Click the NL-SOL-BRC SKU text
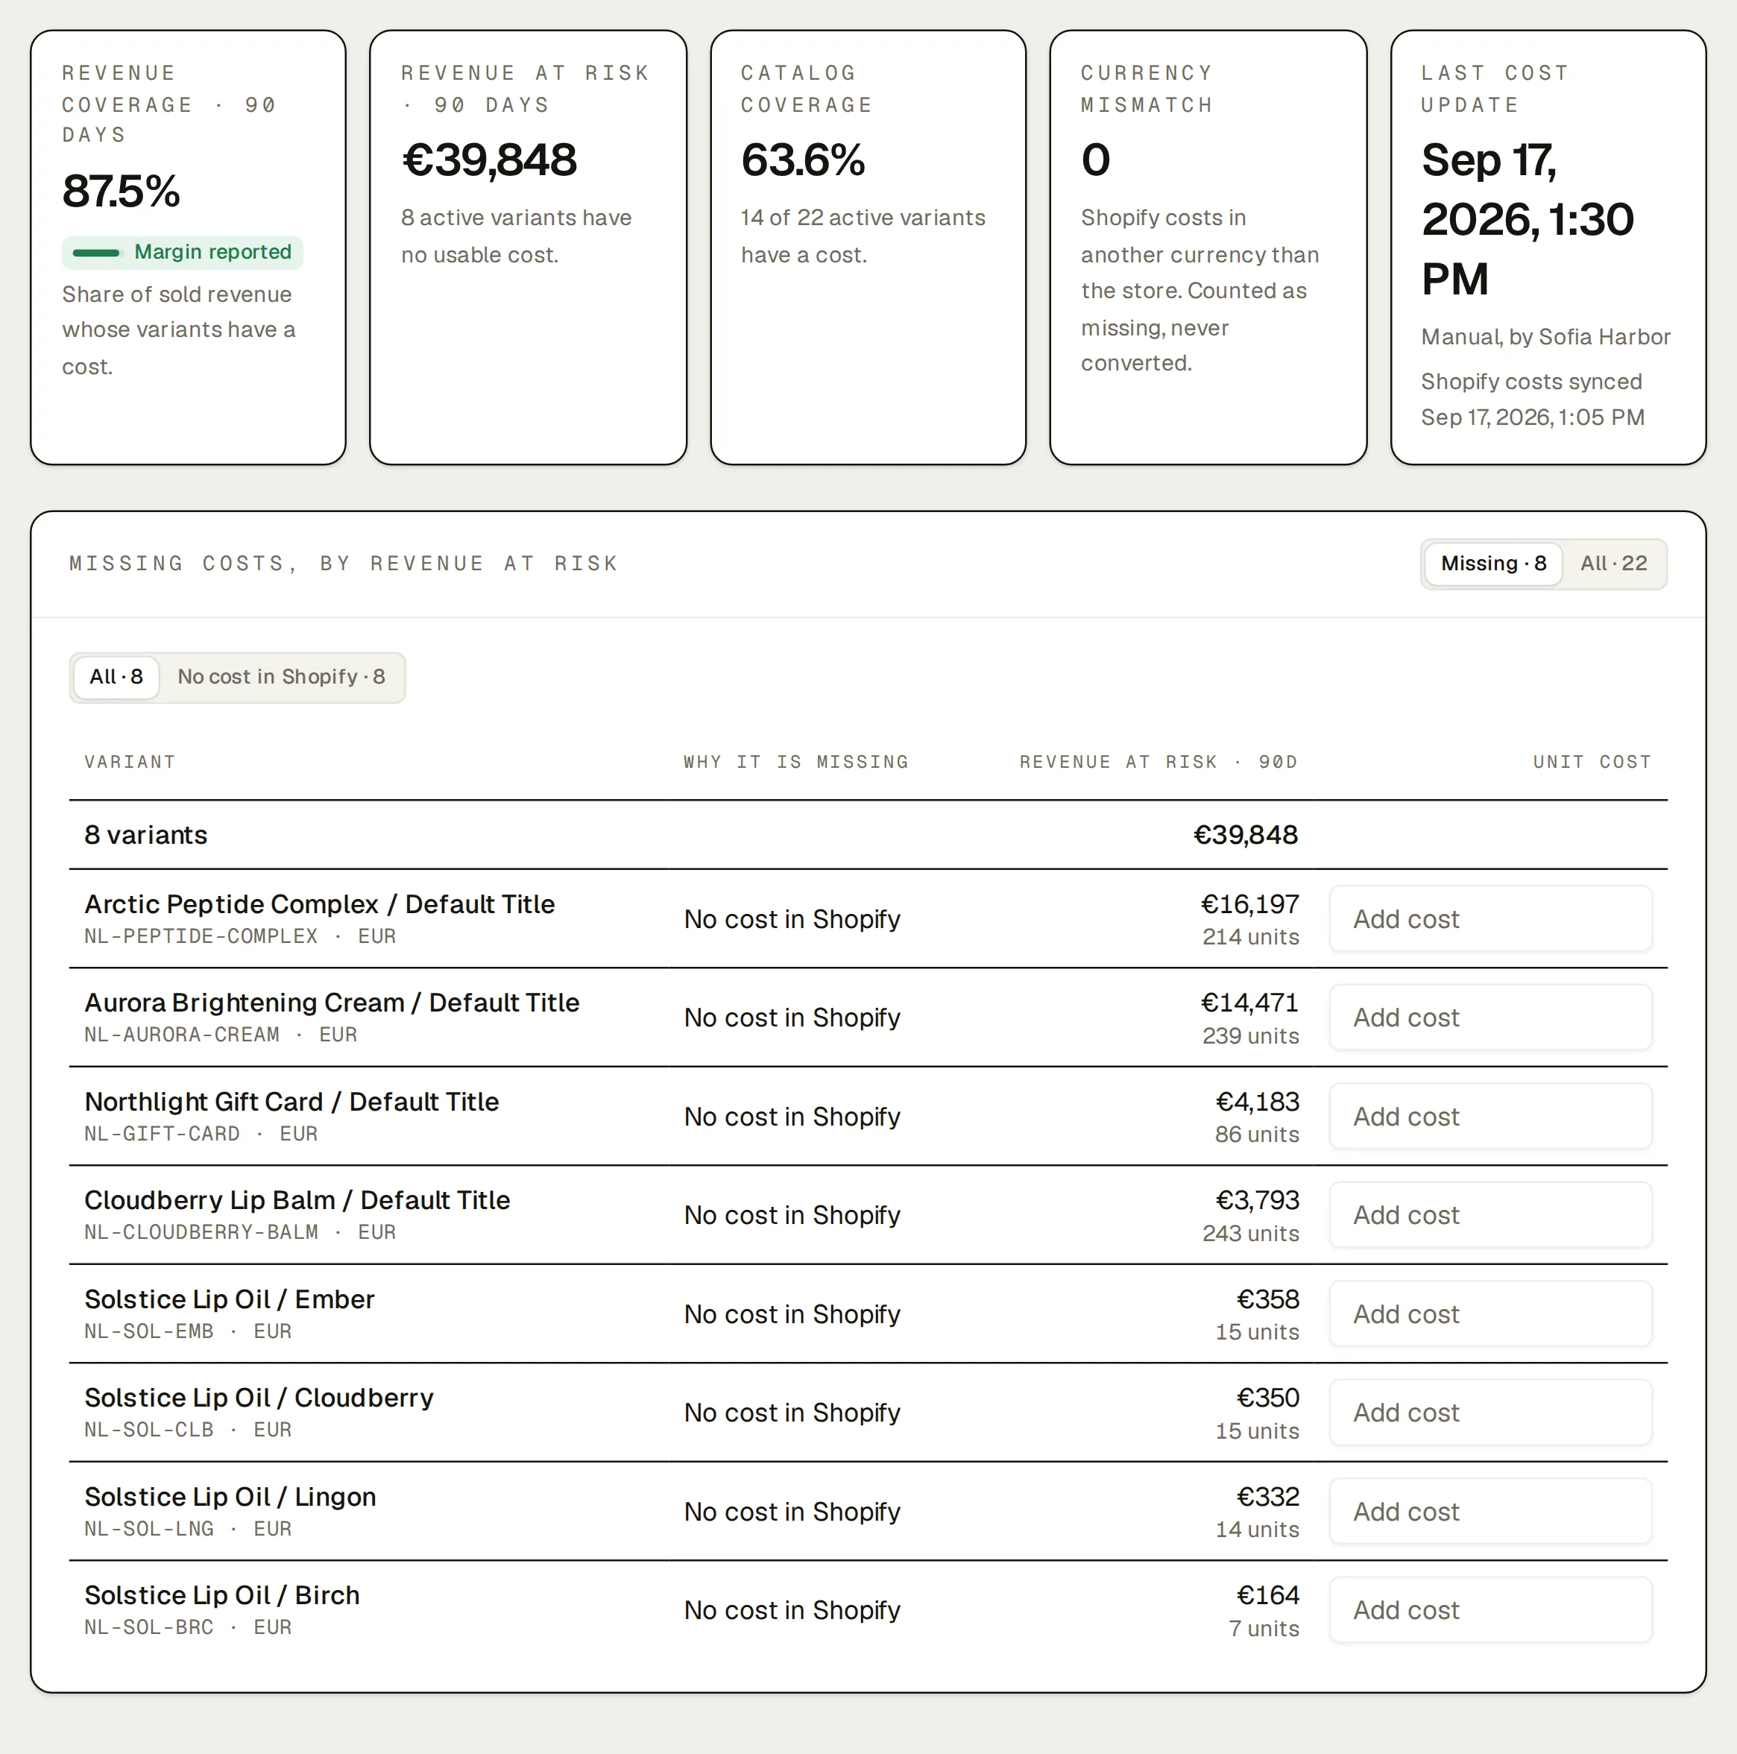 pyautogui.click(x=149, y=1628)
